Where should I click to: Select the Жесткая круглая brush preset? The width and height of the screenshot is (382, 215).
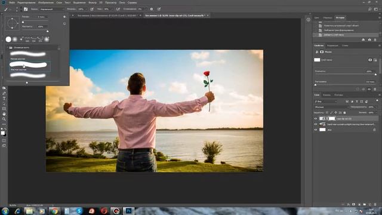(x=30, y=66)
